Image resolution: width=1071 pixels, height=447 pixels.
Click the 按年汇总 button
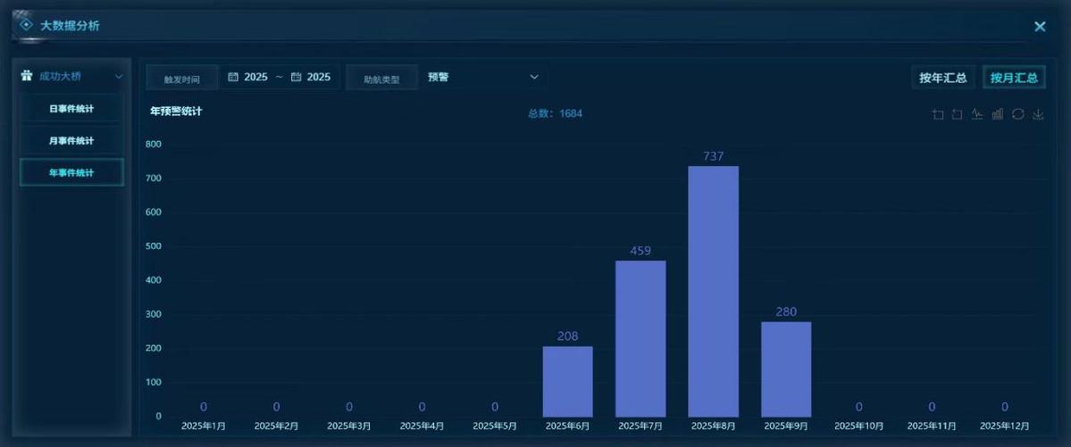pyautogui.click(x=942, y=78)
